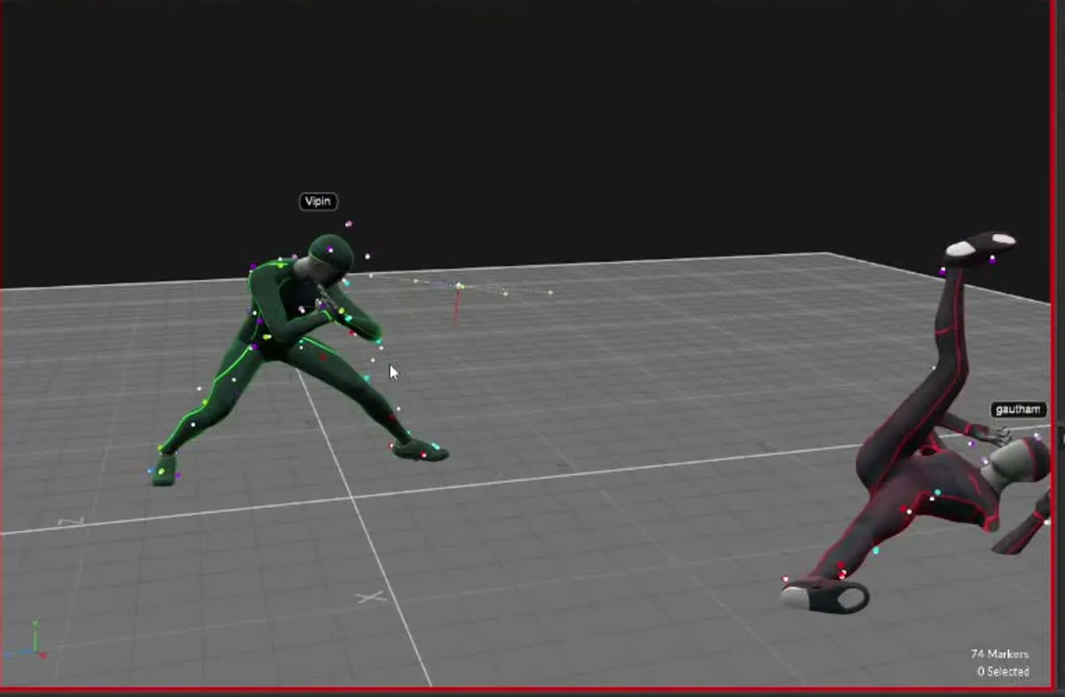Click the XYZ orientation axis gizmo
1065x697 pixels.
coord(27,642)
